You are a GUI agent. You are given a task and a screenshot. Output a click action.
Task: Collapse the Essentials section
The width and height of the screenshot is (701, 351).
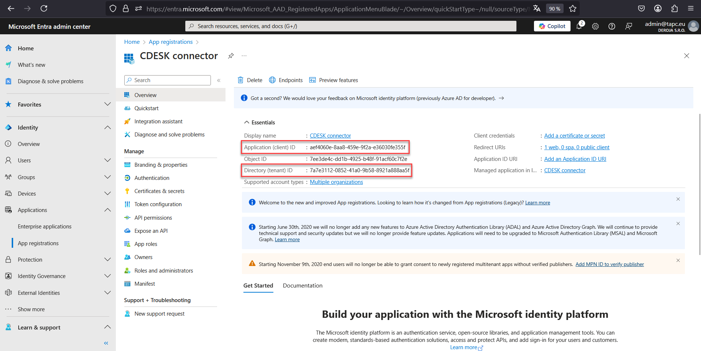tap(259, 123)
